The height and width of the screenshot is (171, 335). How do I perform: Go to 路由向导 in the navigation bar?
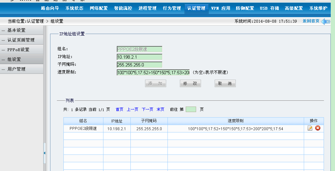50,8
